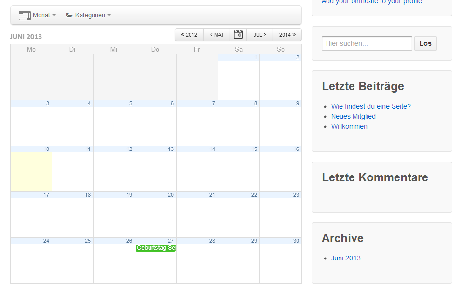Click the calendar grid icon beside Monat
463x286 pixels.
tap(25, 15)
